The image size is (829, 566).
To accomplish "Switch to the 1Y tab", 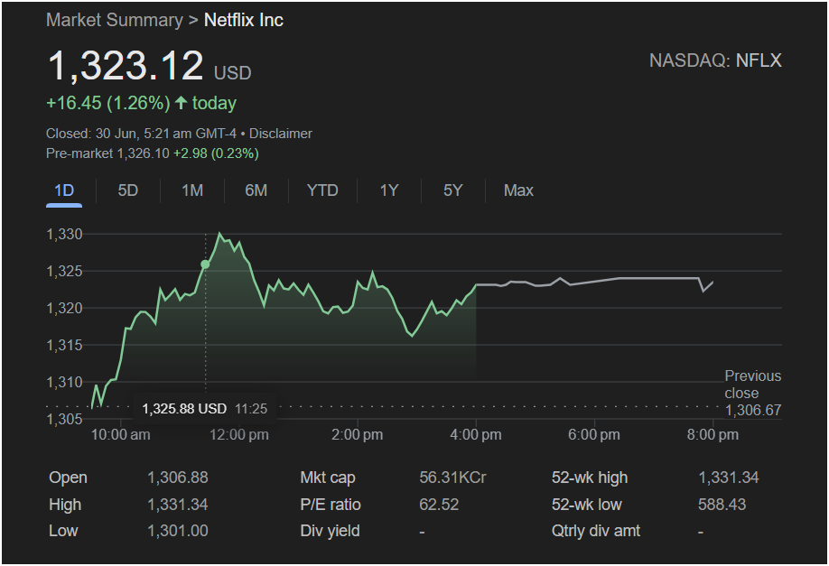I will 389,190.
